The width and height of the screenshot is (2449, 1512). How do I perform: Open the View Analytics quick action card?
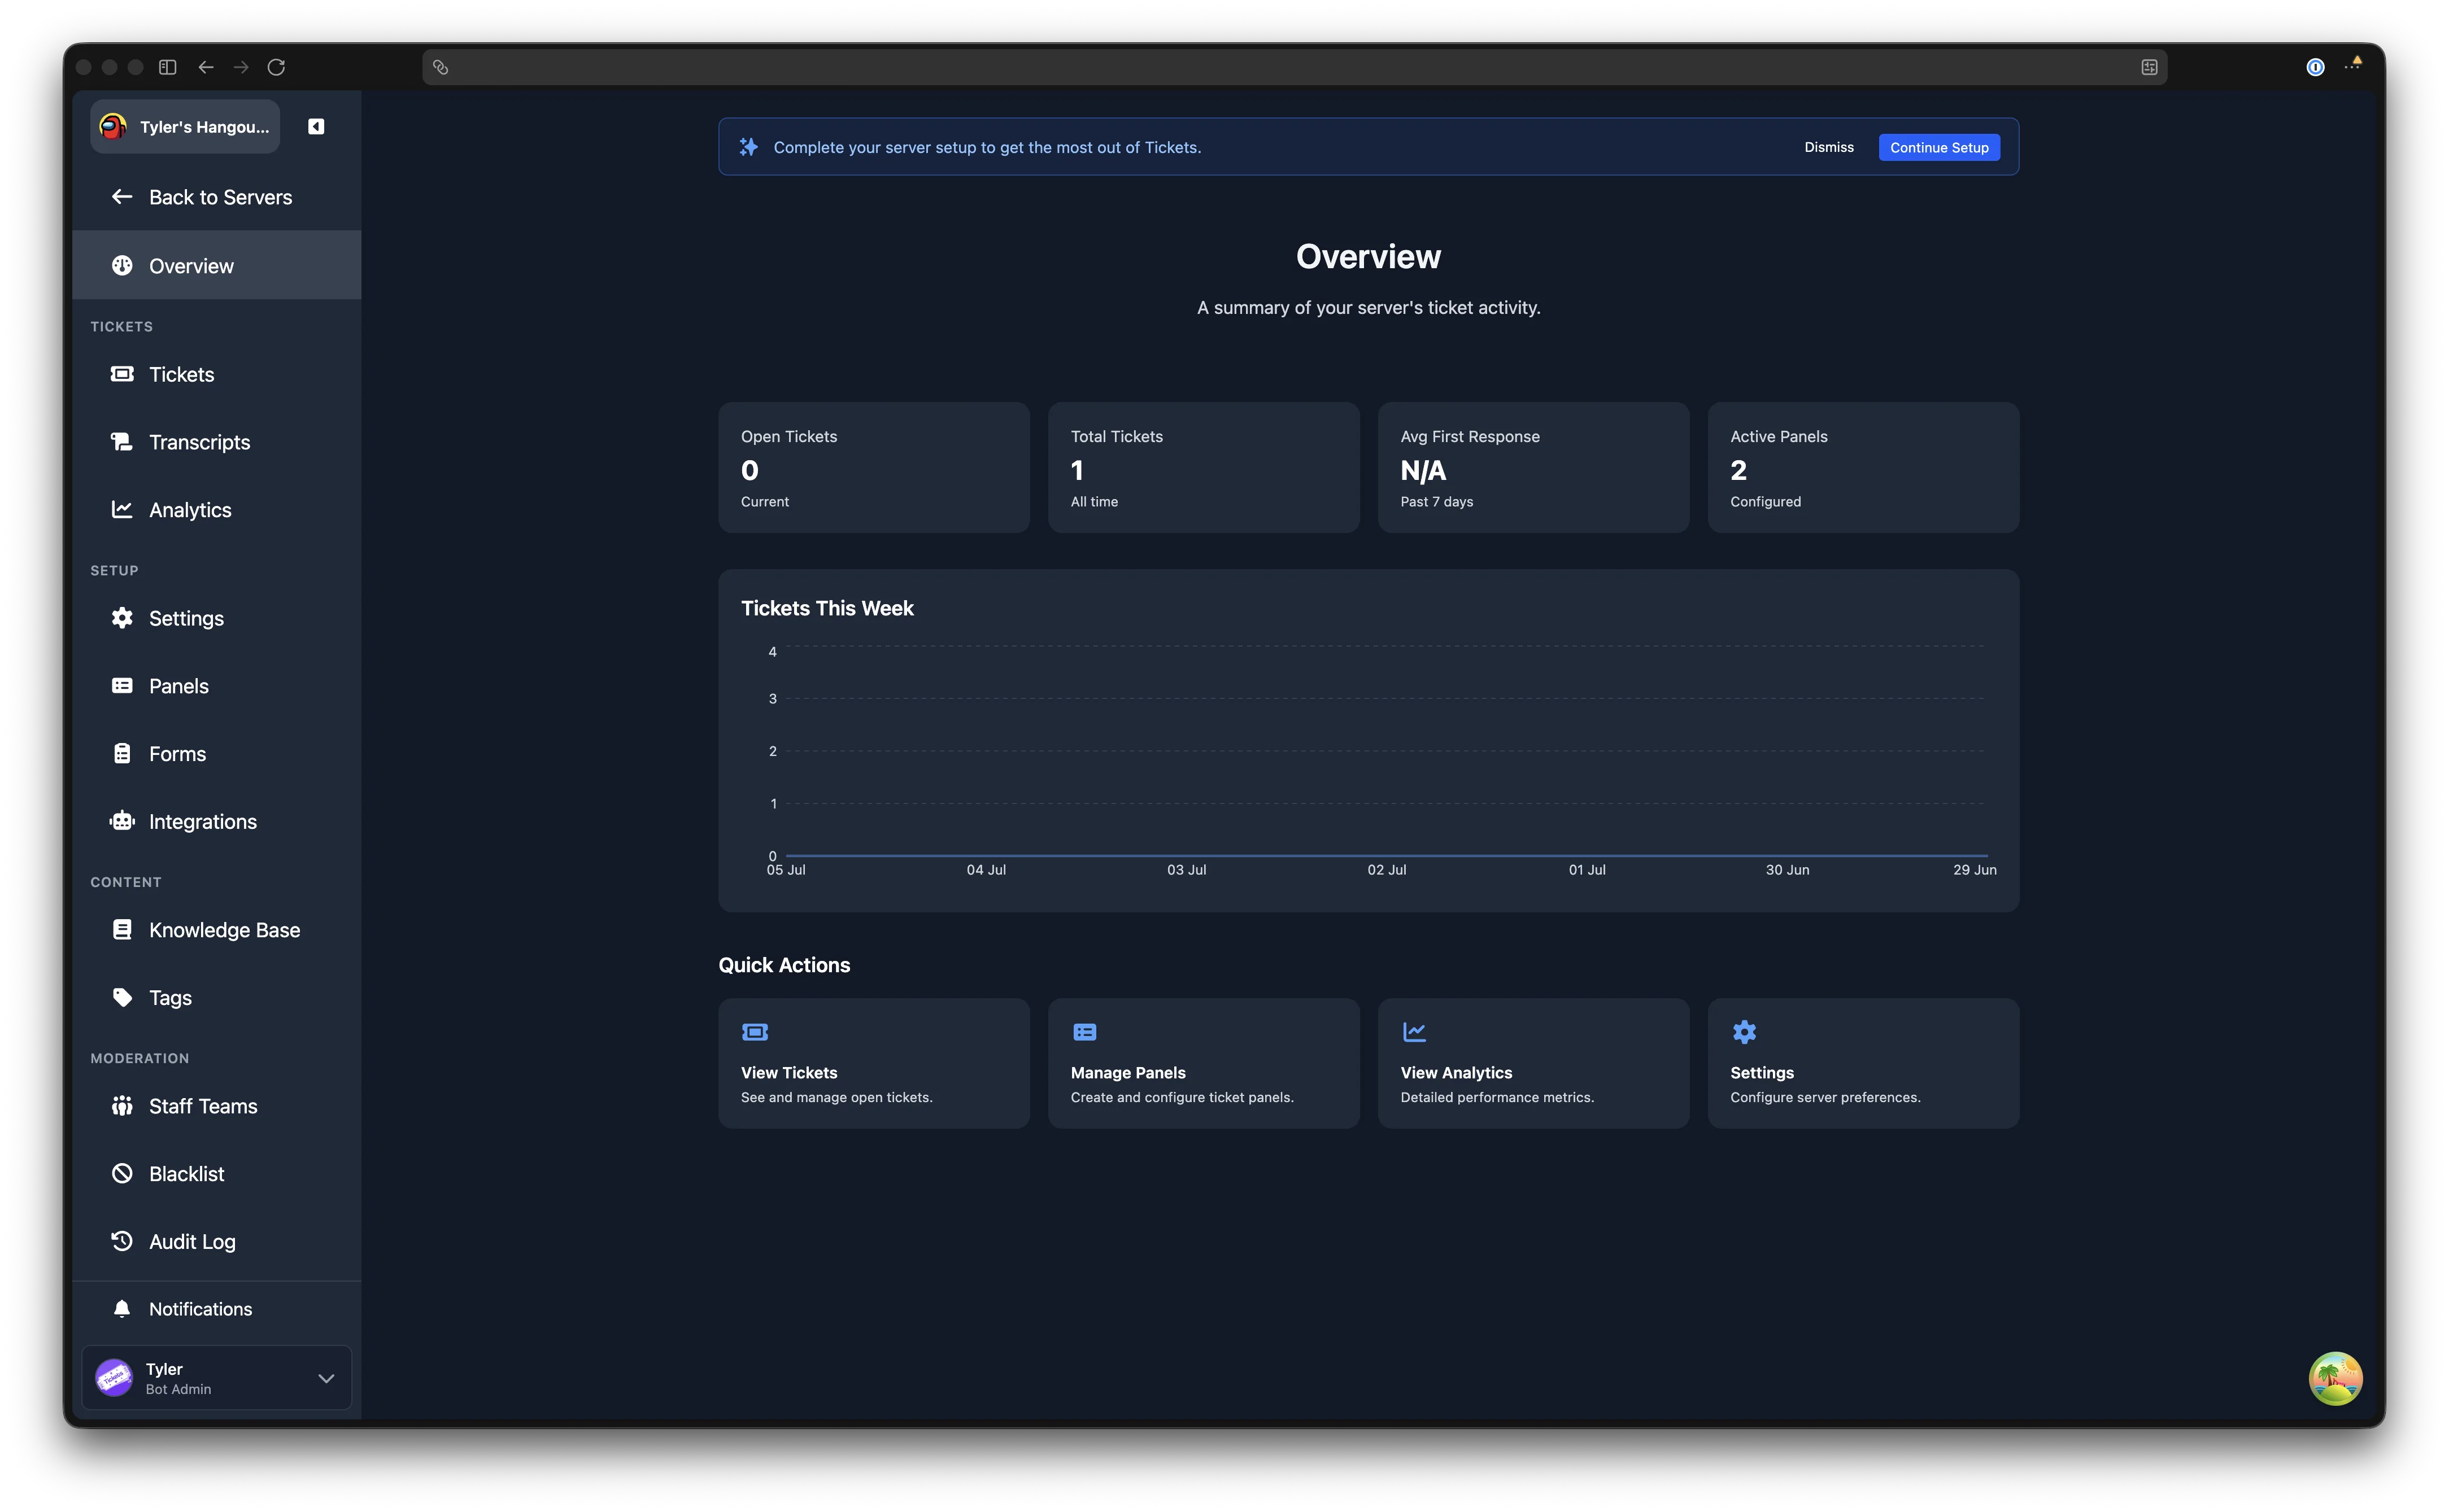[x=1533, y=1063]
